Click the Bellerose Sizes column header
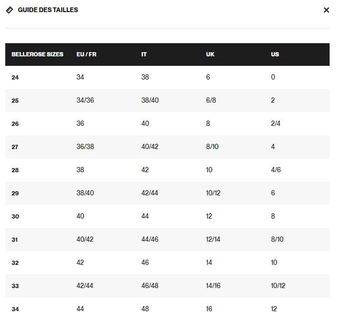 [37, 55]
